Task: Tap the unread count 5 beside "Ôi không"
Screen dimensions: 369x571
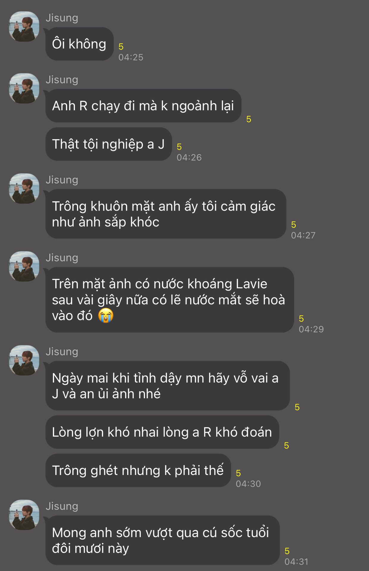Action: pyautogui.click(x=121, y=47)
